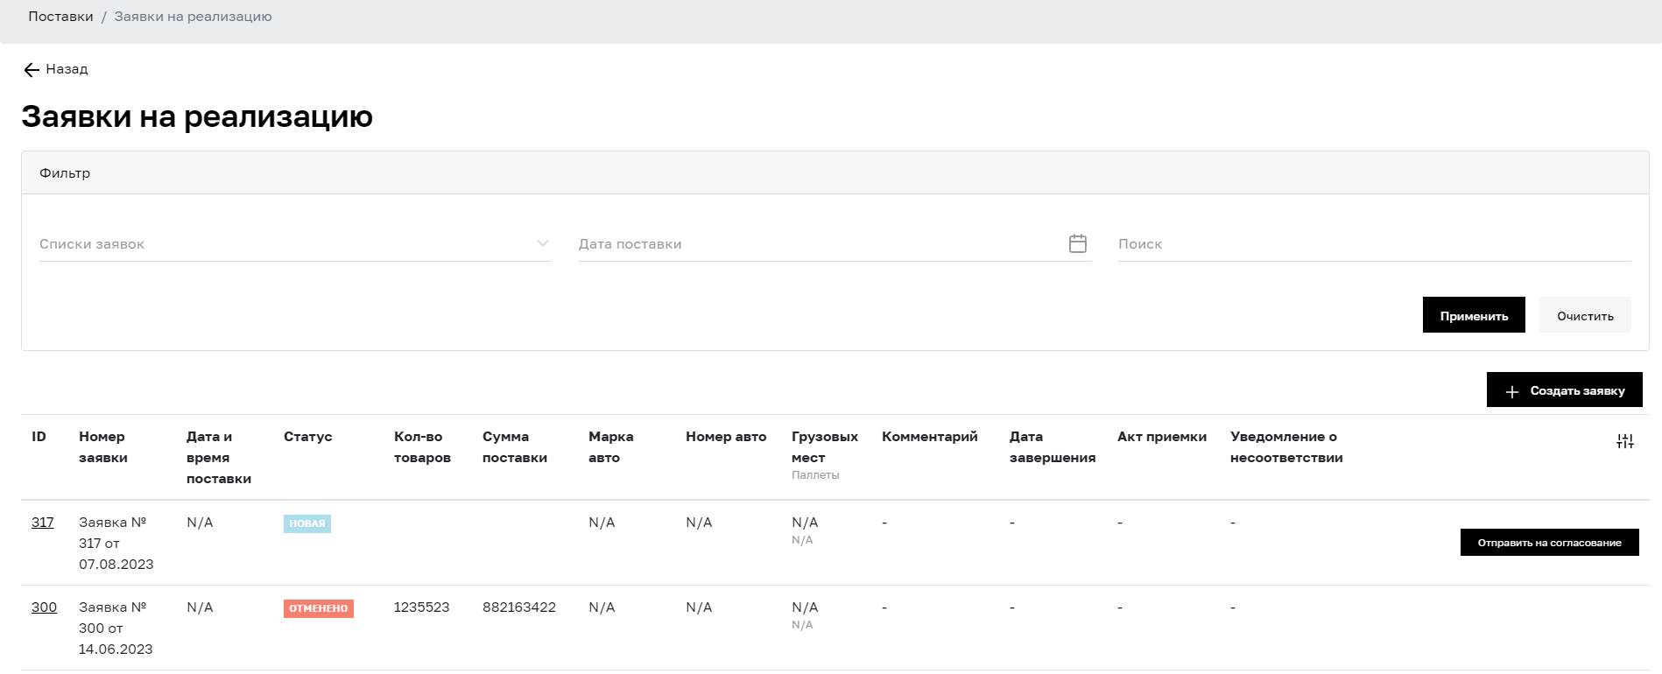Click the page title Заявки на реализацию

click(197, 116)
